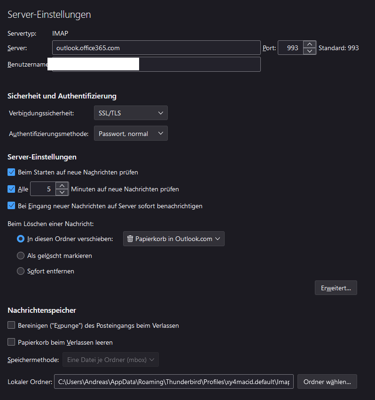
Task: Open the Authentifizierungsmethode dropdown
Action: click(131, 134)
